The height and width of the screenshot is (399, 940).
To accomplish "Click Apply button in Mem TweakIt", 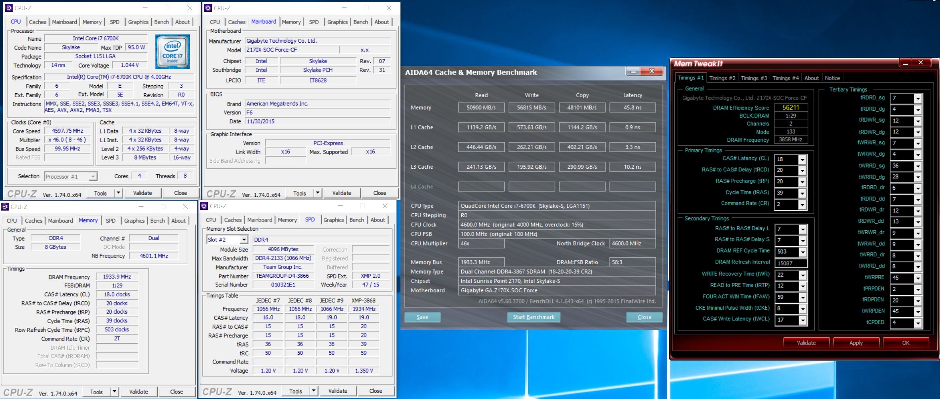I will (856, 343).
